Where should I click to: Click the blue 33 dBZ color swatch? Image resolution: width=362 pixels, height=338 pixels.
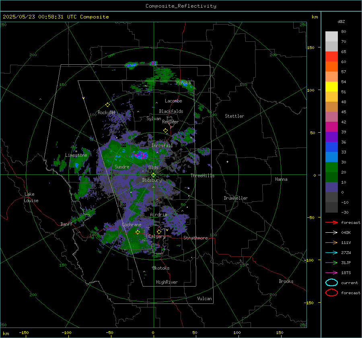click(331, 147)
